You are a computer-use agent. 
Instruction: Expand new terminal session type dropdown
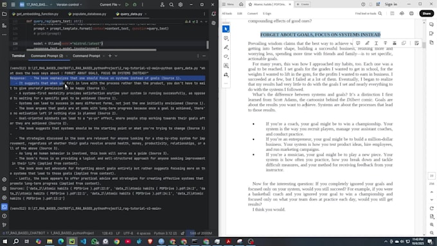[x=116, y=56]
